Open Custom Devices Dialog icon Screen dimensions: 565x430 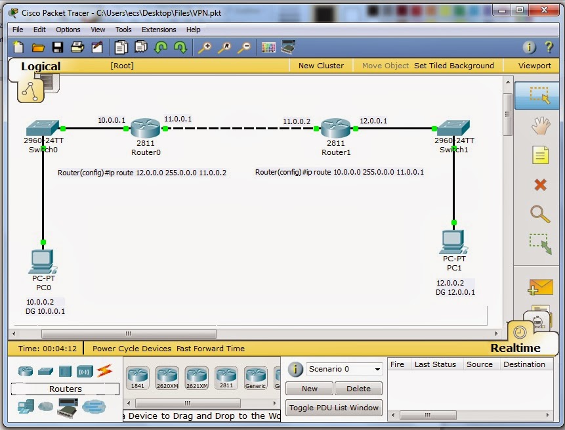(x=288, y=47)
